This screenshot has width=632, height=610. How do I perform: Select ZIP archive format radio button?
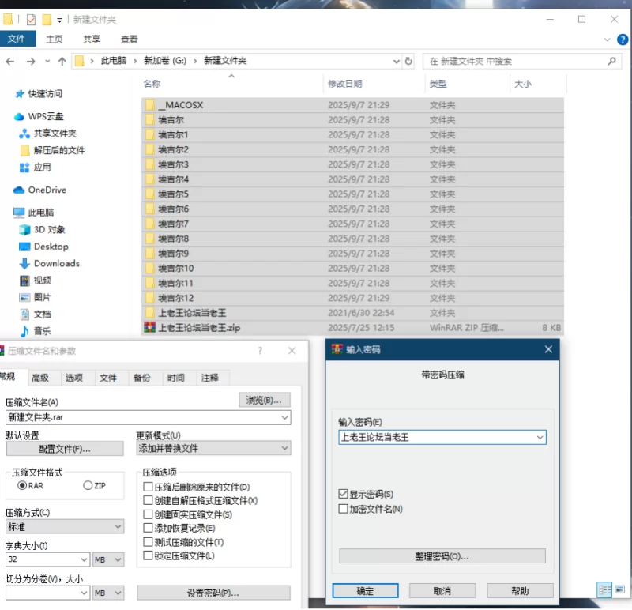[88, 485]
